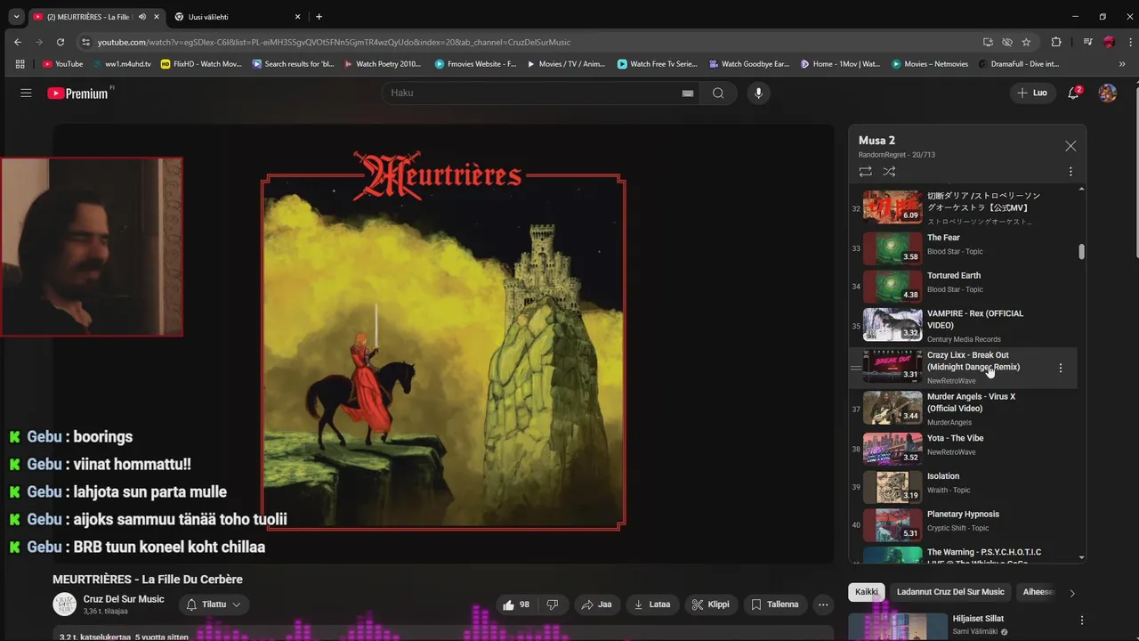Viewport: 1139px width, 641px height.
Task: Open the on-screen keyboard icon in search box
Action: point(688,93)
